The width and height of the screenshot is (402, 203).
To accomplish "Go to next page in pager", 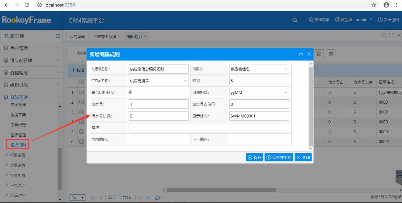I will click(x=140, y=197).
